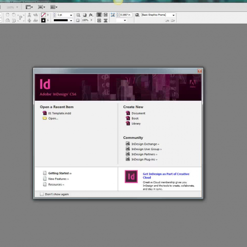The image size is (247, 247).
Task: Click the Select Content icon
Action: click(29, 20)
